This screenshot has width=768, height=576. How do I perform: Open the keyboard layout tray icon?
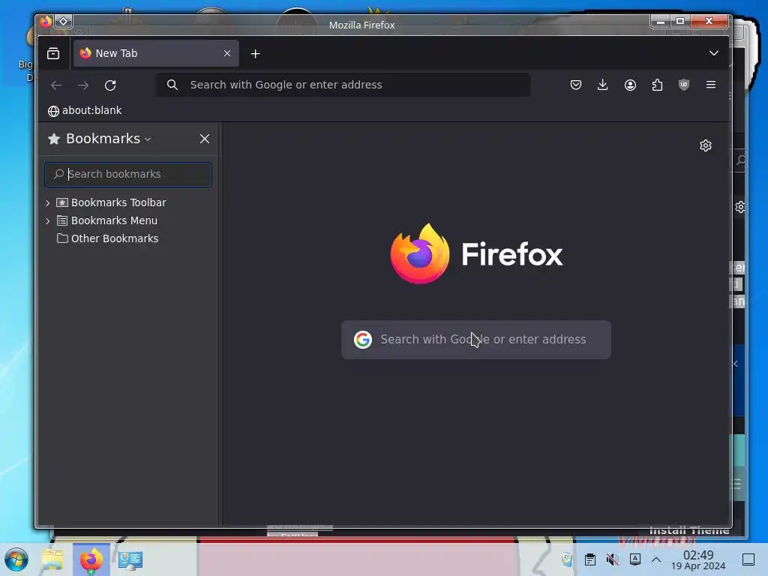click(x=634, y=559)
